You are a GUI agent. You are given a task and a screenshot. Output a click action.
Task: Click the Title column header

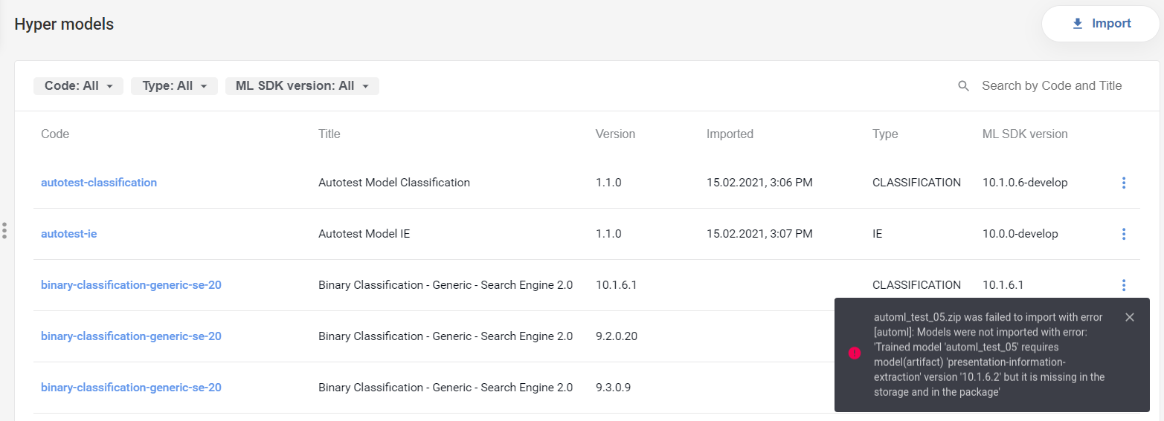click(x=329, y=134)
